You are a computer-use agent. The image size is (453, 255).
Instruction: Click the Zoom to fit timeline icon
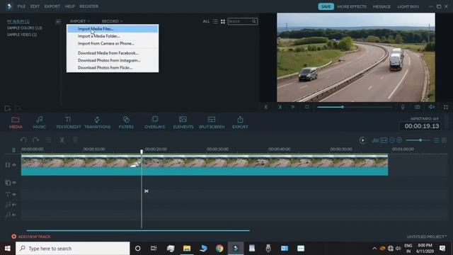point(384,140)
